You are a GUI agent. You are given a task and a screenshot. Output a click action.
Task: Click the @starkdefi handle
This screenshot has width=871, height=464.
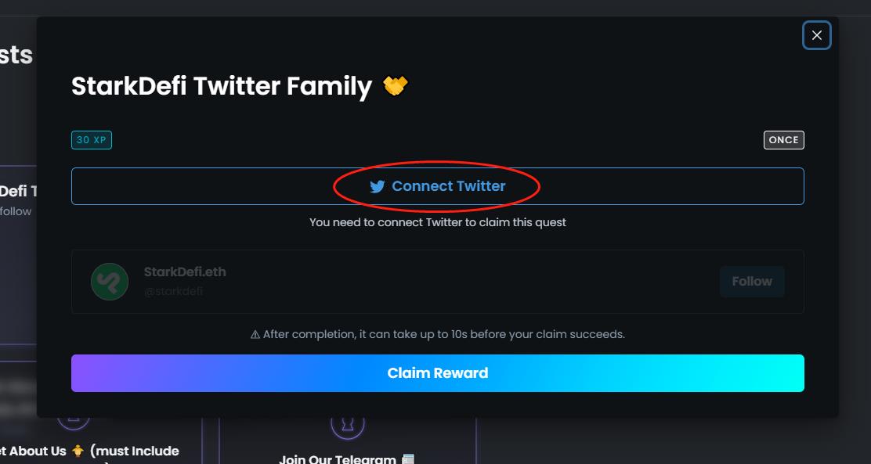click(x=174, y=291)
